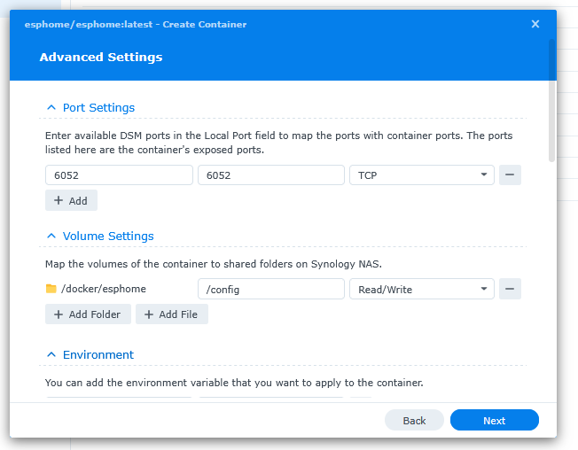Image resolution: width=578 pixels, height=450 pixels.
Task: Proceed with the Next button
Action: (495, 420)
